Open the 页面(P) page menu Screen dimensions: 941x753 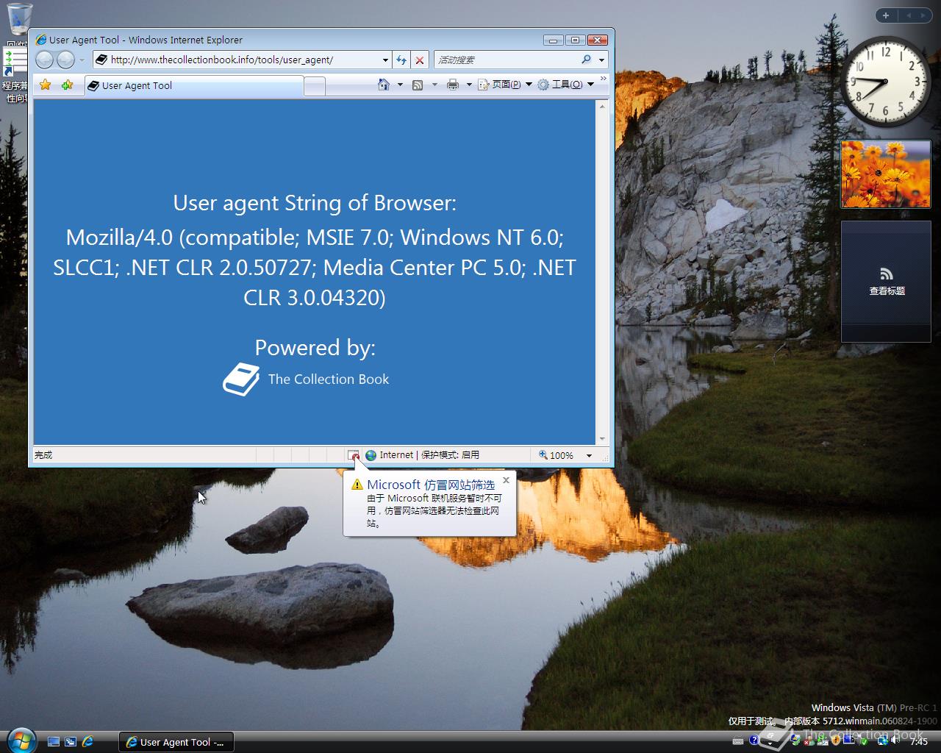505,85
